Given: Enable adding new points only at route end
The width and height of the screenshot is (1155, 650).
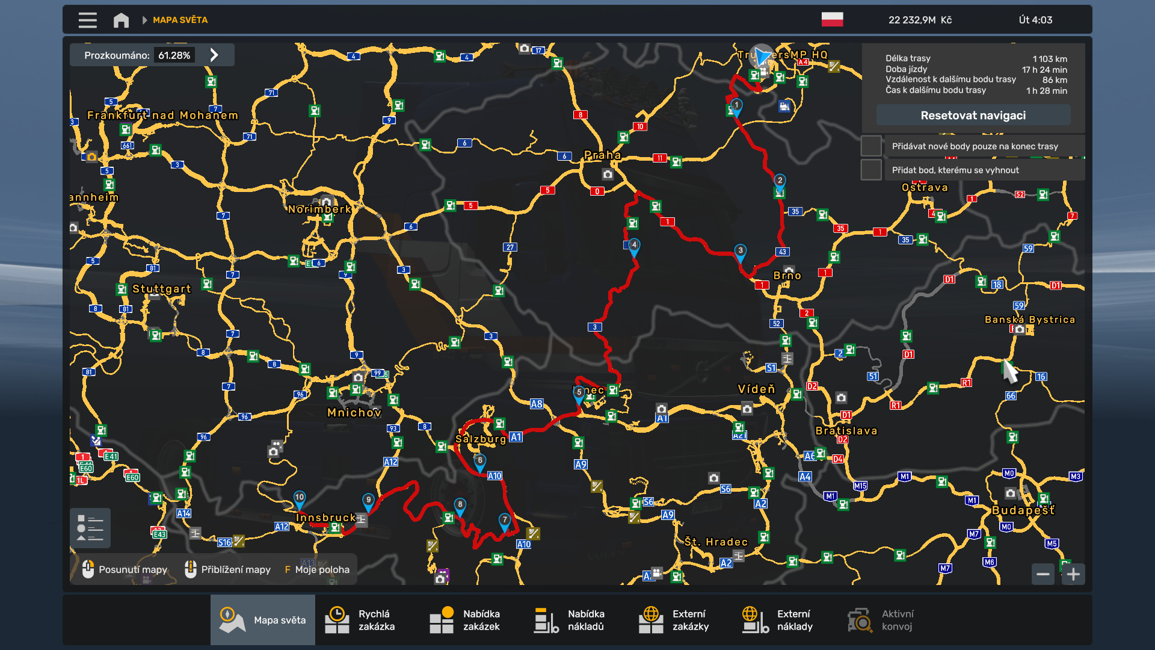Looking at the screenshot, I should click(x=871, y=146).
